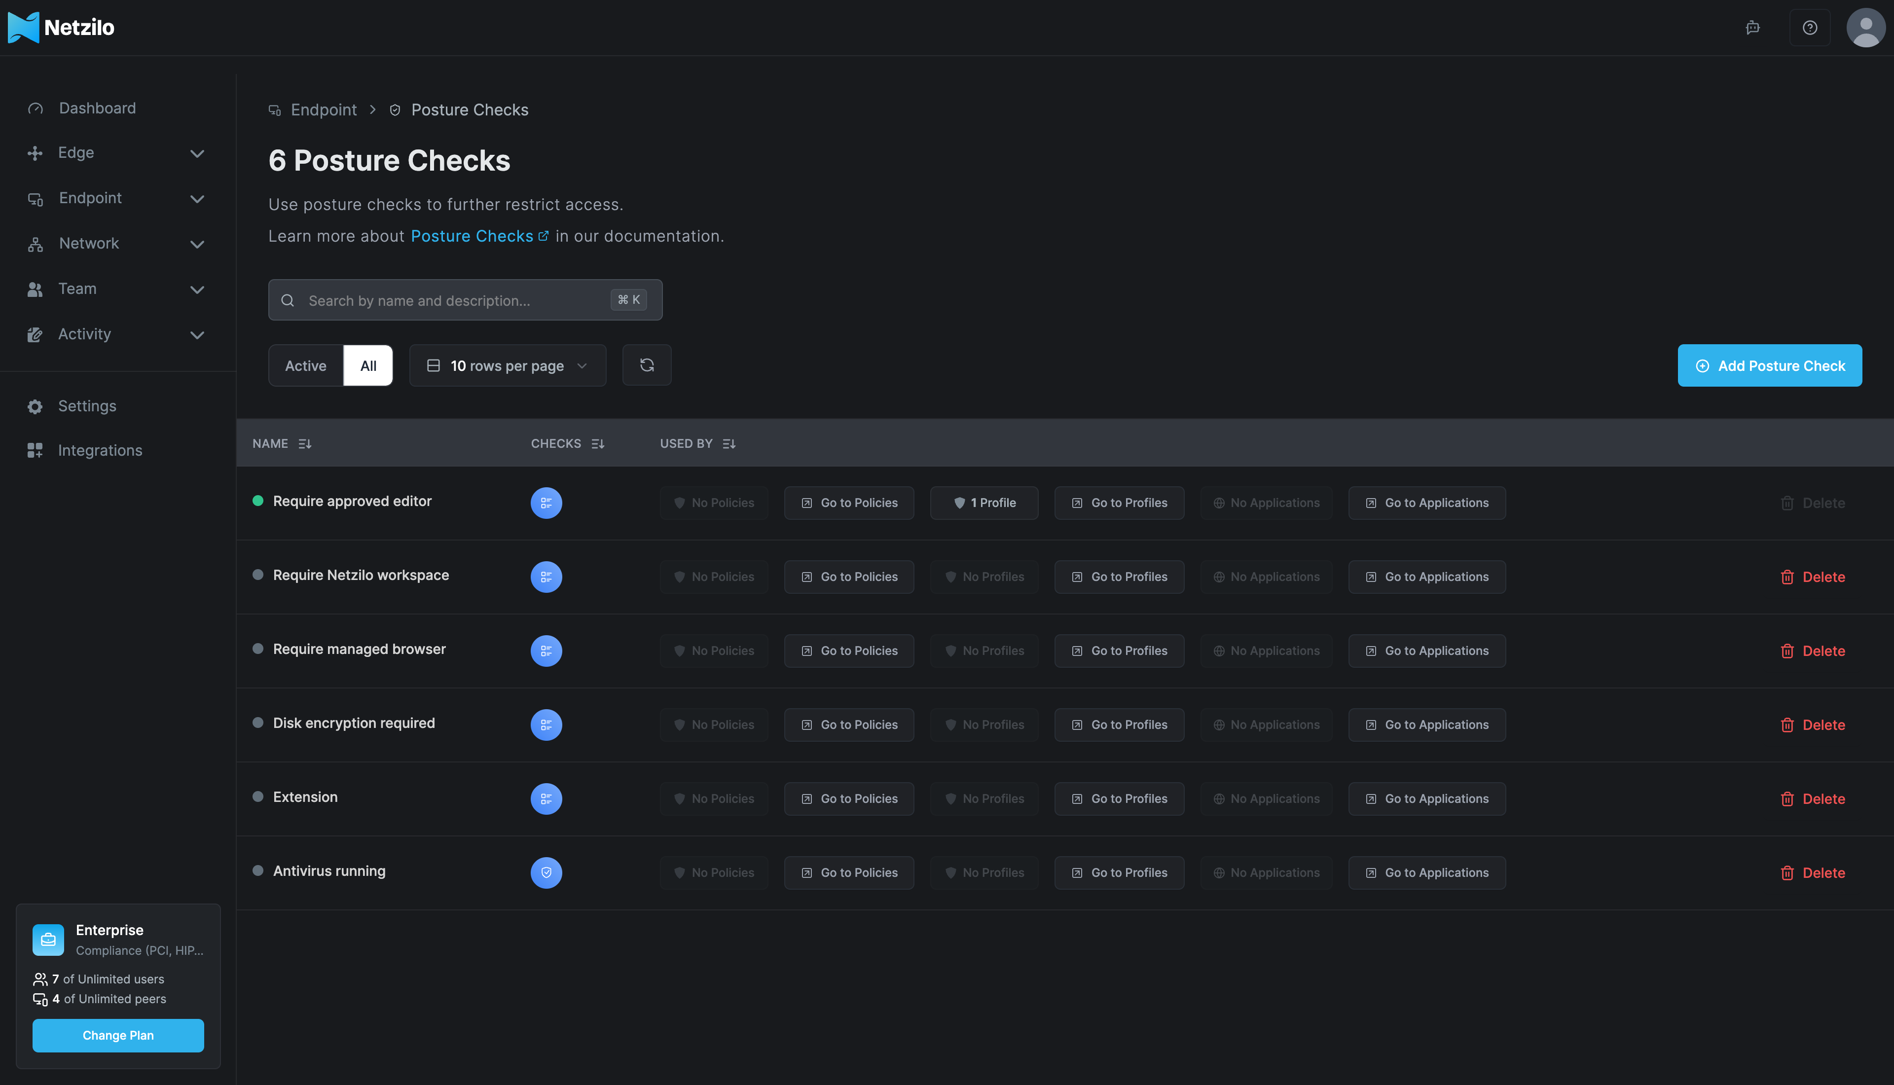This screenshot has width=1894, height=1085.
Task: Go to Profiles for Require managed browser
Action: (1119, 651)
